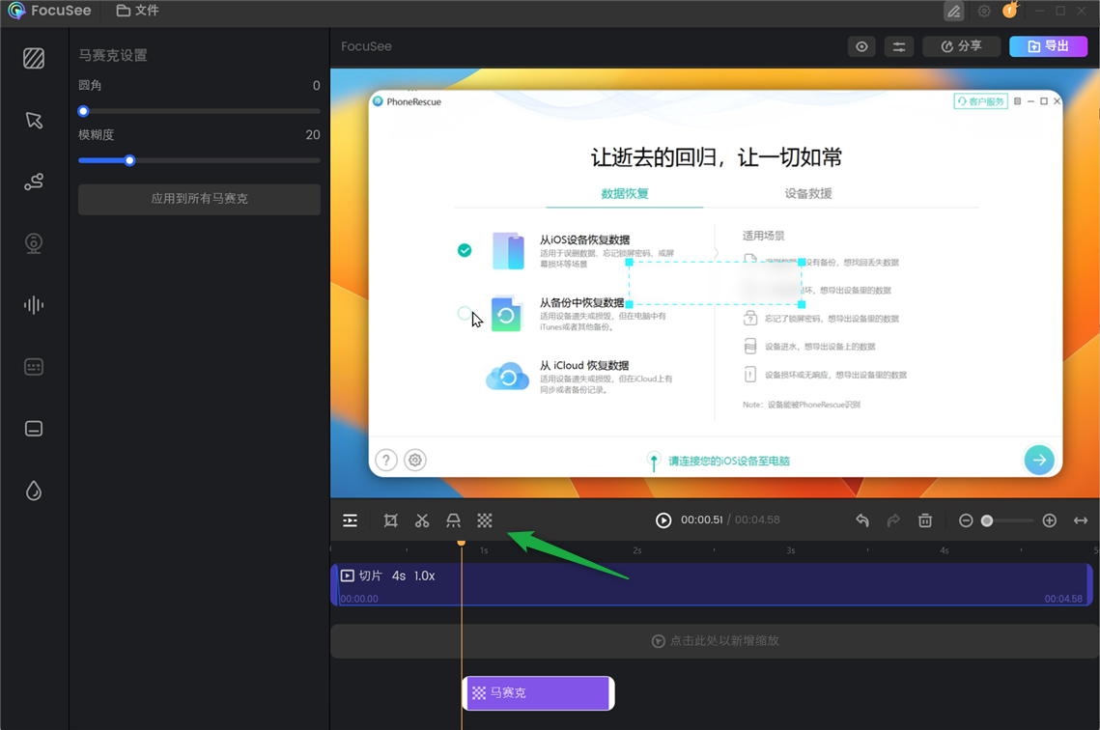Click 应用到所有马赛克 button
The width and height of the screenshot is (1100, 730).
[x=199, y=199]
